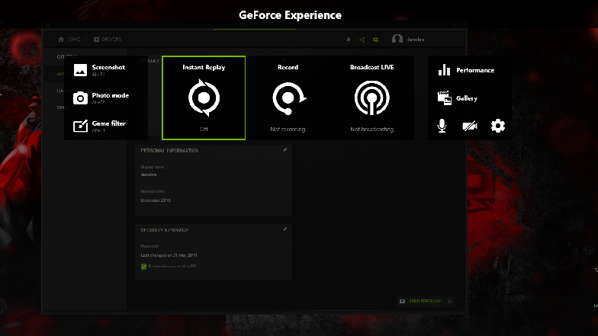Switch to the Drivers tab
This screenshot has width=598, height=336.
tap(108, 40)
